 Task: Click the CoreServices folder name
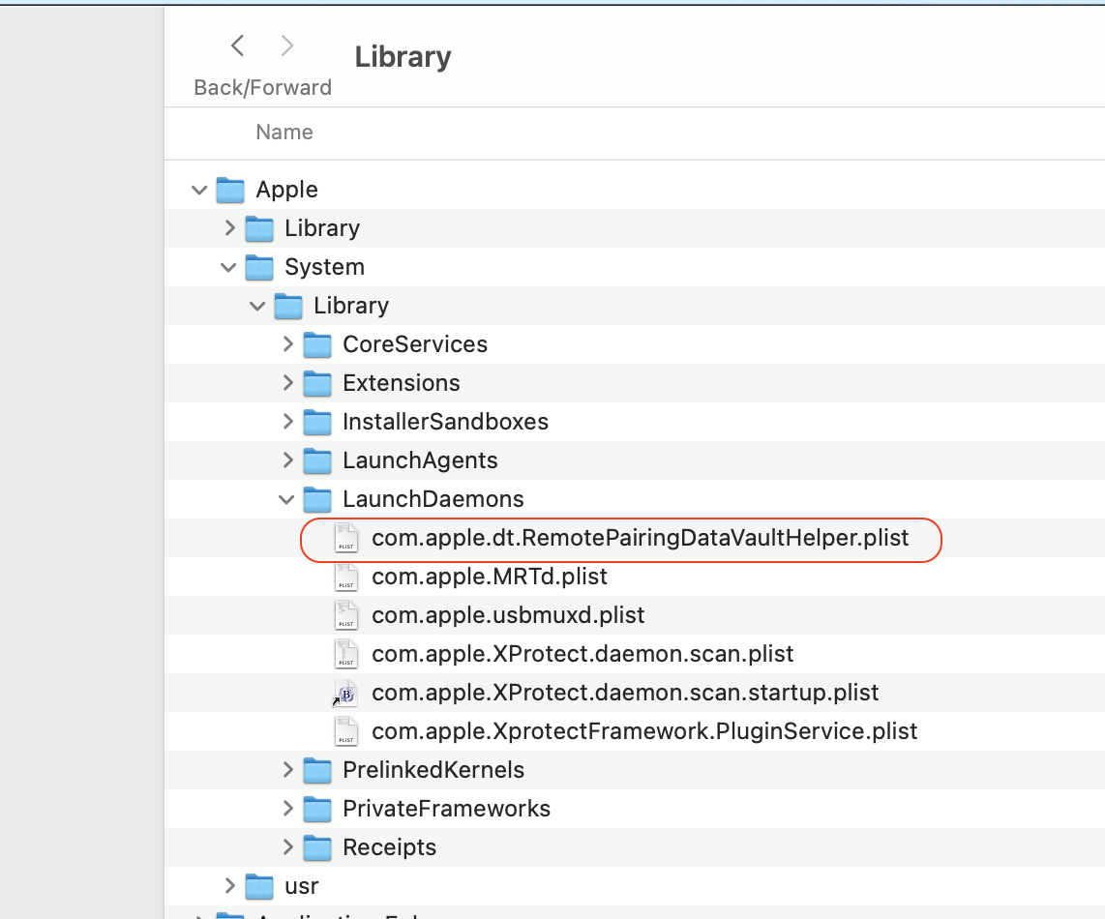click(415, 344)
